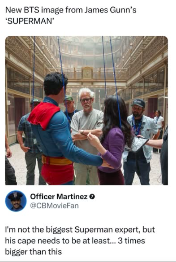The width and height of the screenshot is (176, 262).
Task: Open the @CBMovieFan handle link
Action: click(54, 206)
